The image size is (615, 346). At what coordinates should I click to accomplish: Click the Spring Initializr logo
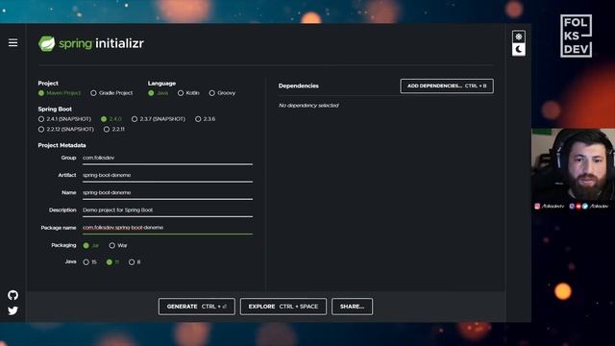pyautogui.click(x=91, y=43)
